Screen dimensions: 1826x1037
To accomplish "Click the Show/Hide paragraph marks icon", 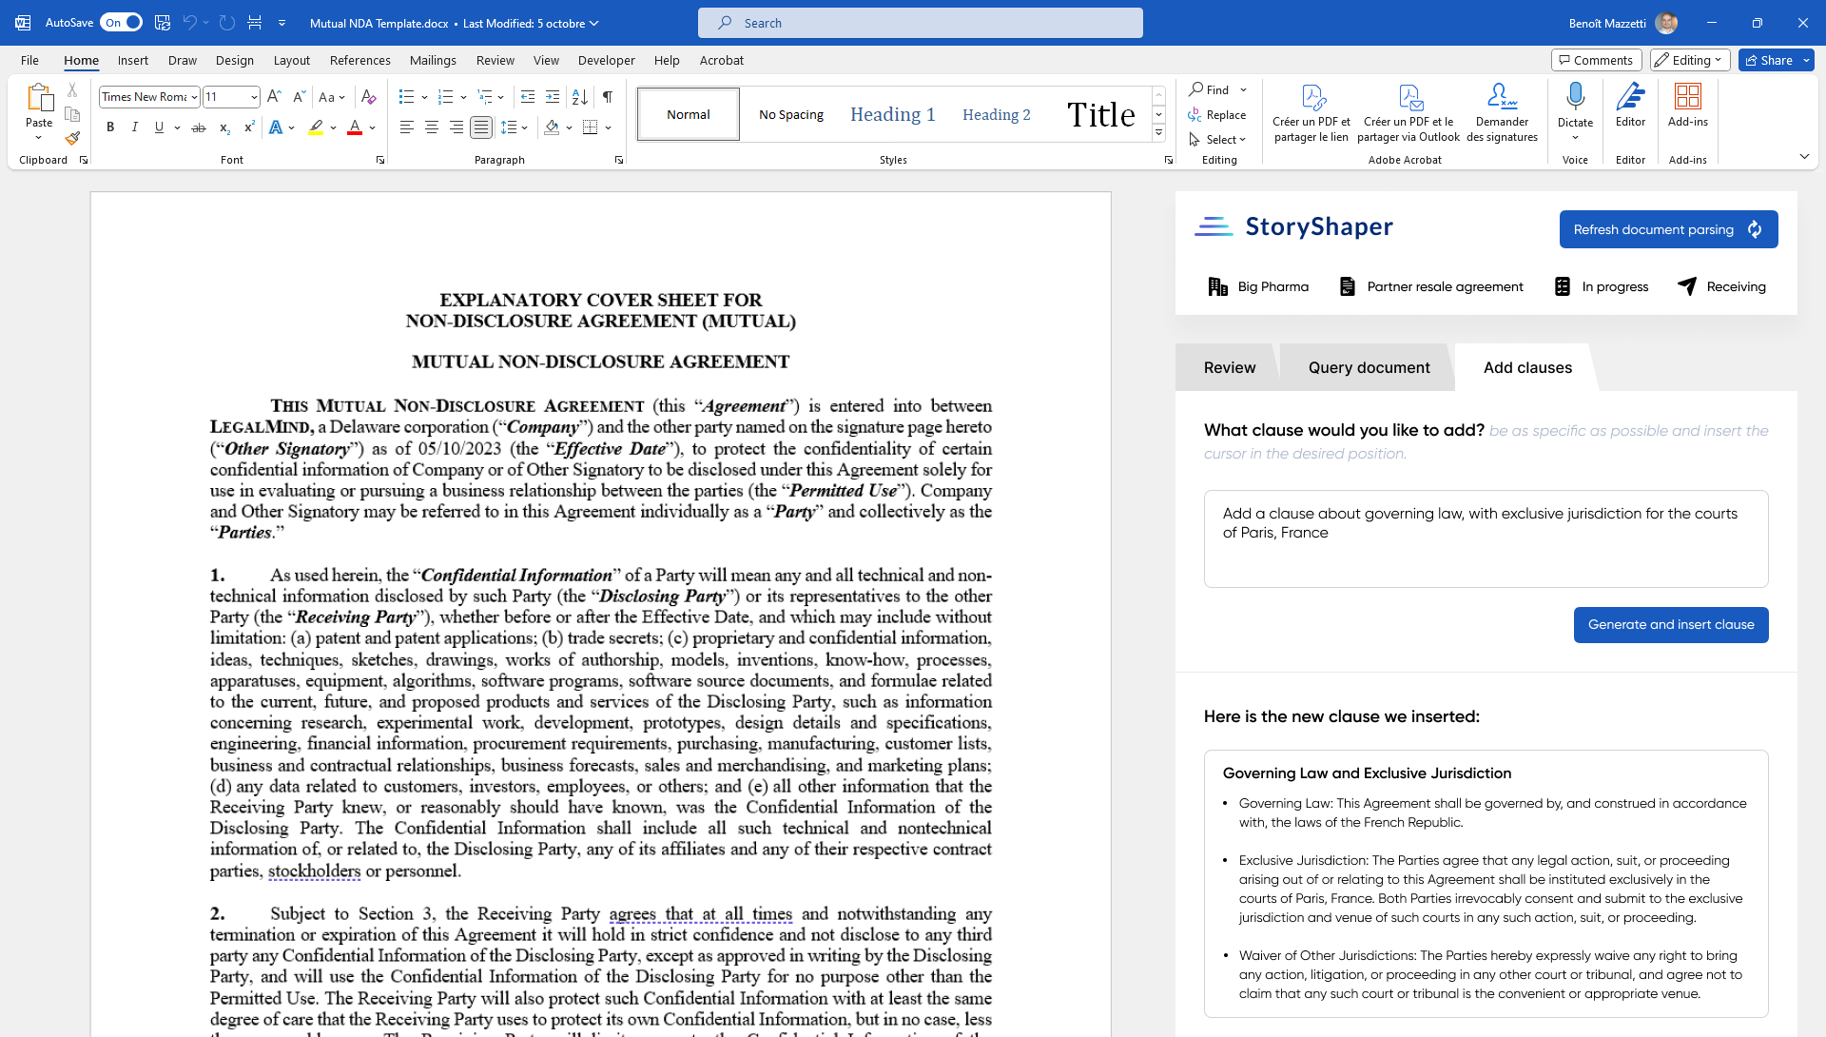I will [608, 97].
